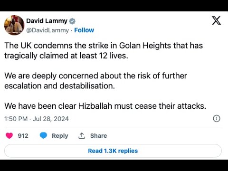The image size is (228, 171).
Task: Click the escalation and destabilisation paragraph
Action: [96, 81]
